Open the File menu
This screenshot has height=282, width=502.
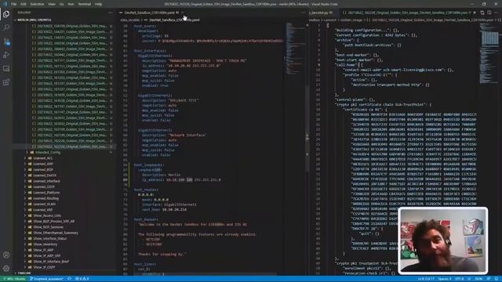pyautogui.click(x=14, y=4)
